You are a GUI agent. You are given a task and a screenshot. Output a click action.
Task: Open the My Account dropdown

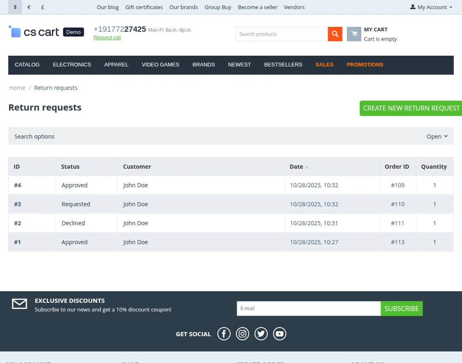430,7
